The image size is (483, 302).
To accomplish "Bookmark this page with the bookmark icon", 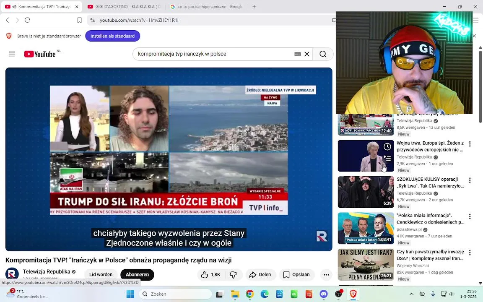I will pos(80,20).
